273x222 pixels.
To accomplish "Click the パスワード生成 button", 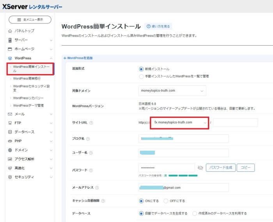I will point(221,168).
